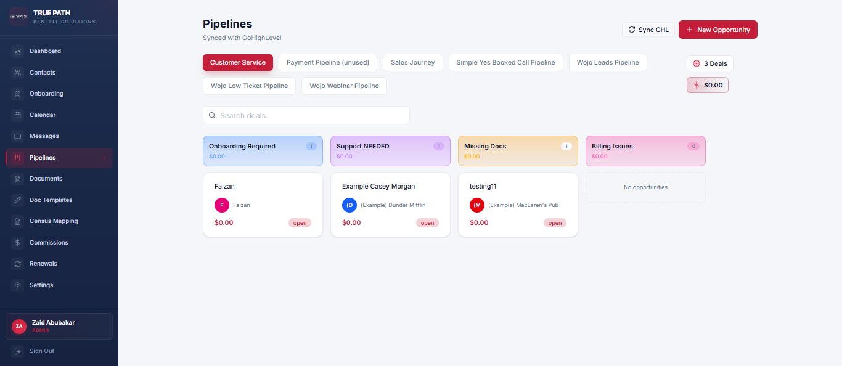Expand the Pipelines sidebar chevron
The width and height of the screenshot is (842, 366).
(x=104, y=158)
